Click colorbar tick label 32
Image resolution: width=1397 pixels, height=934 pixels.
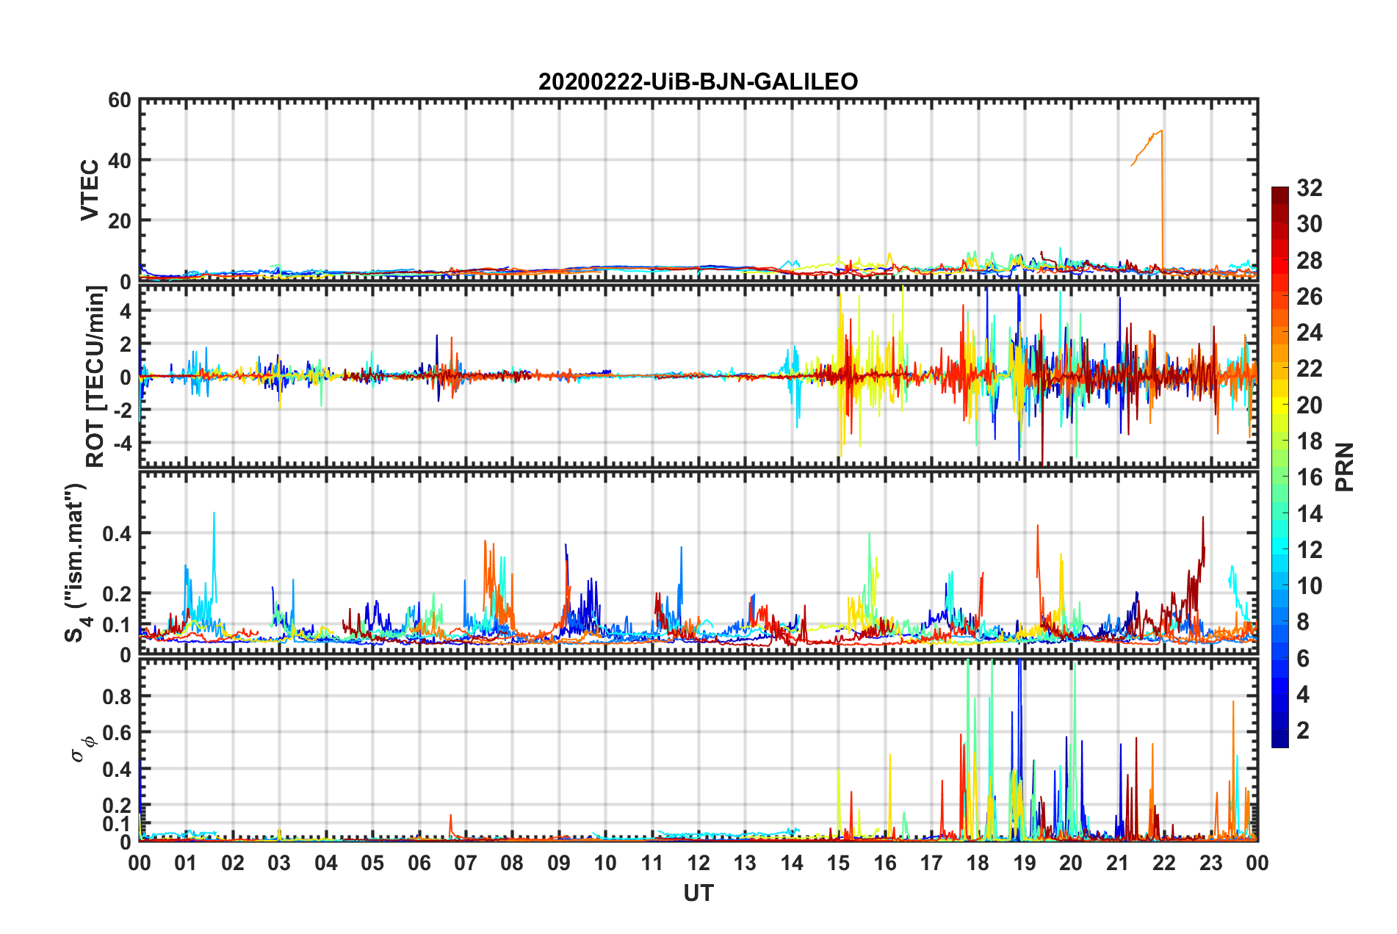click(1309, 188)
